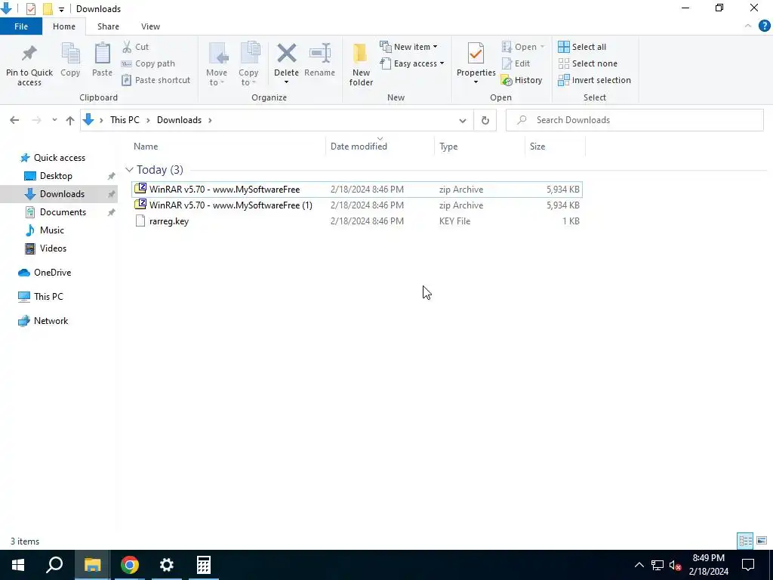Image resolution: width=773 pixels, height=580 pixels.
Task: Expand the Delete options arrow
Action: [x=286, y=82]
